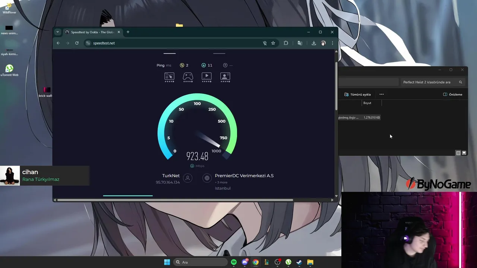
Task: Click the browser vertical scrollbar
Action: click(x=337, y=86)
